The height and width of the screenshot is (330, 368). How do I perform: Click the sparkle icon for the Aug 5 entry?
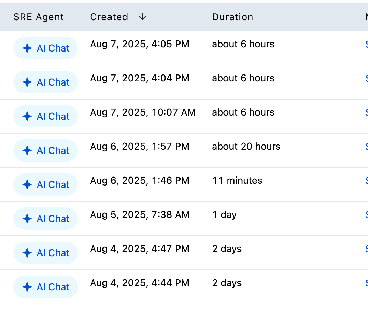(x=27, y=219)
